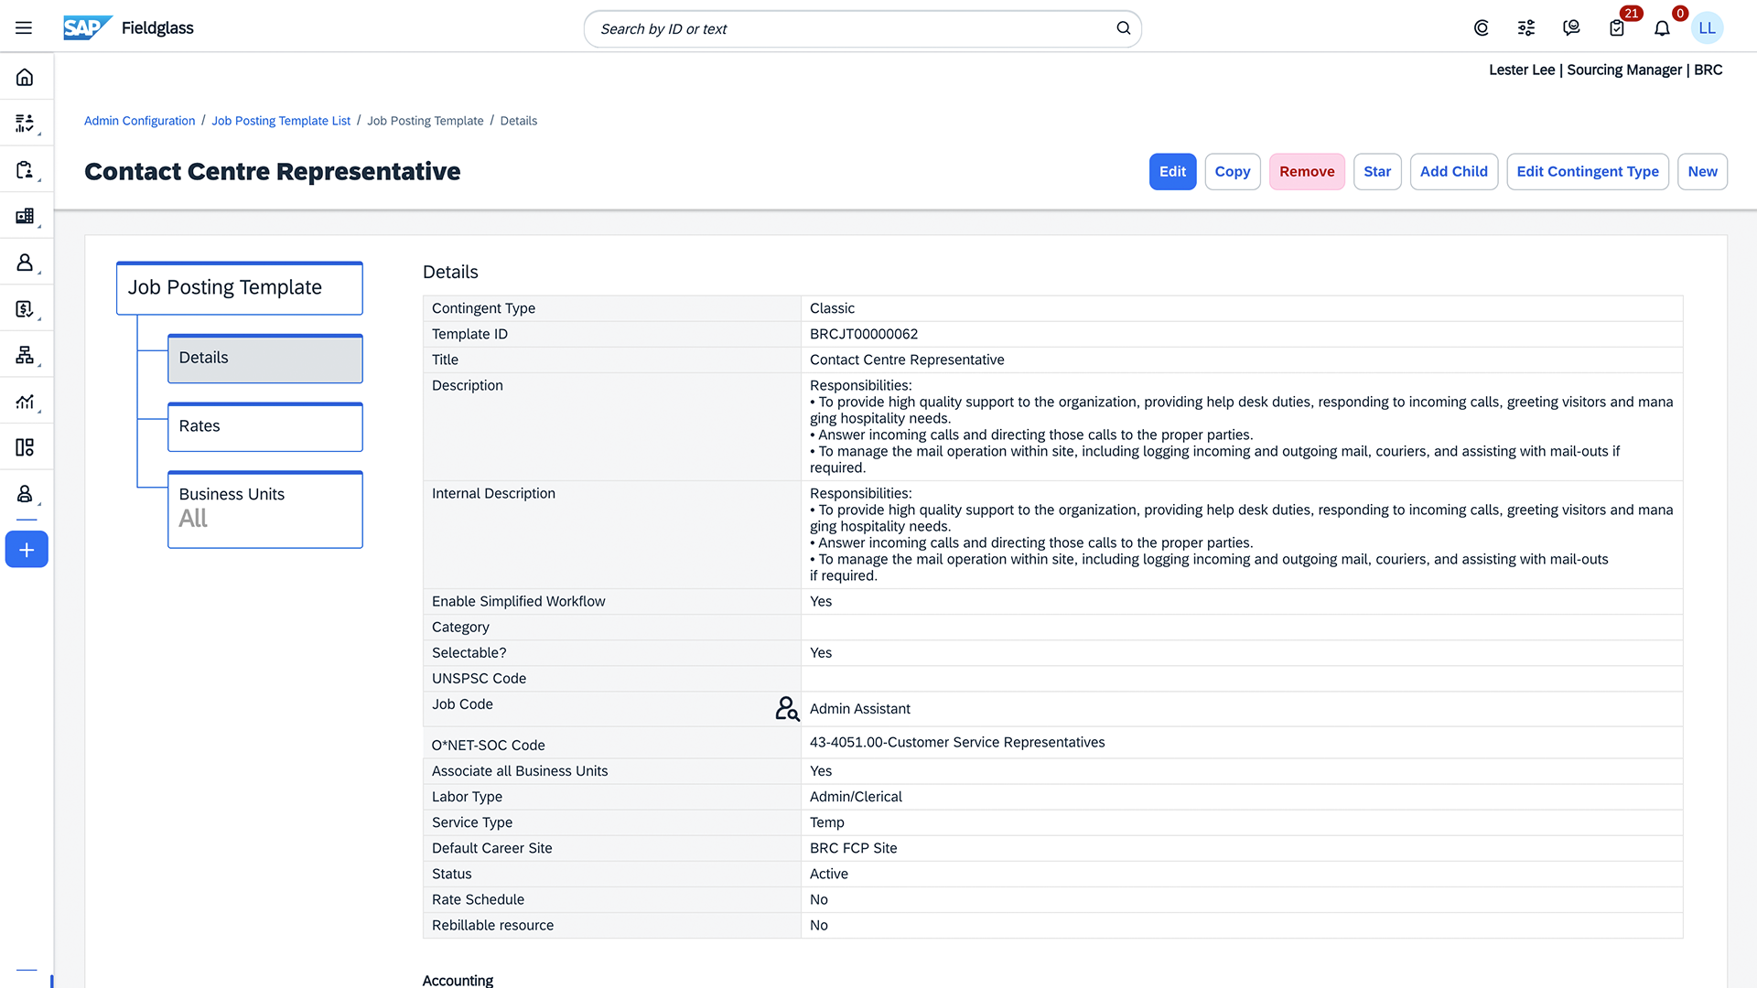The image size is (1757, 988).
Task: Open analytics chart icon in sidebar
Action: pos(25,402)
